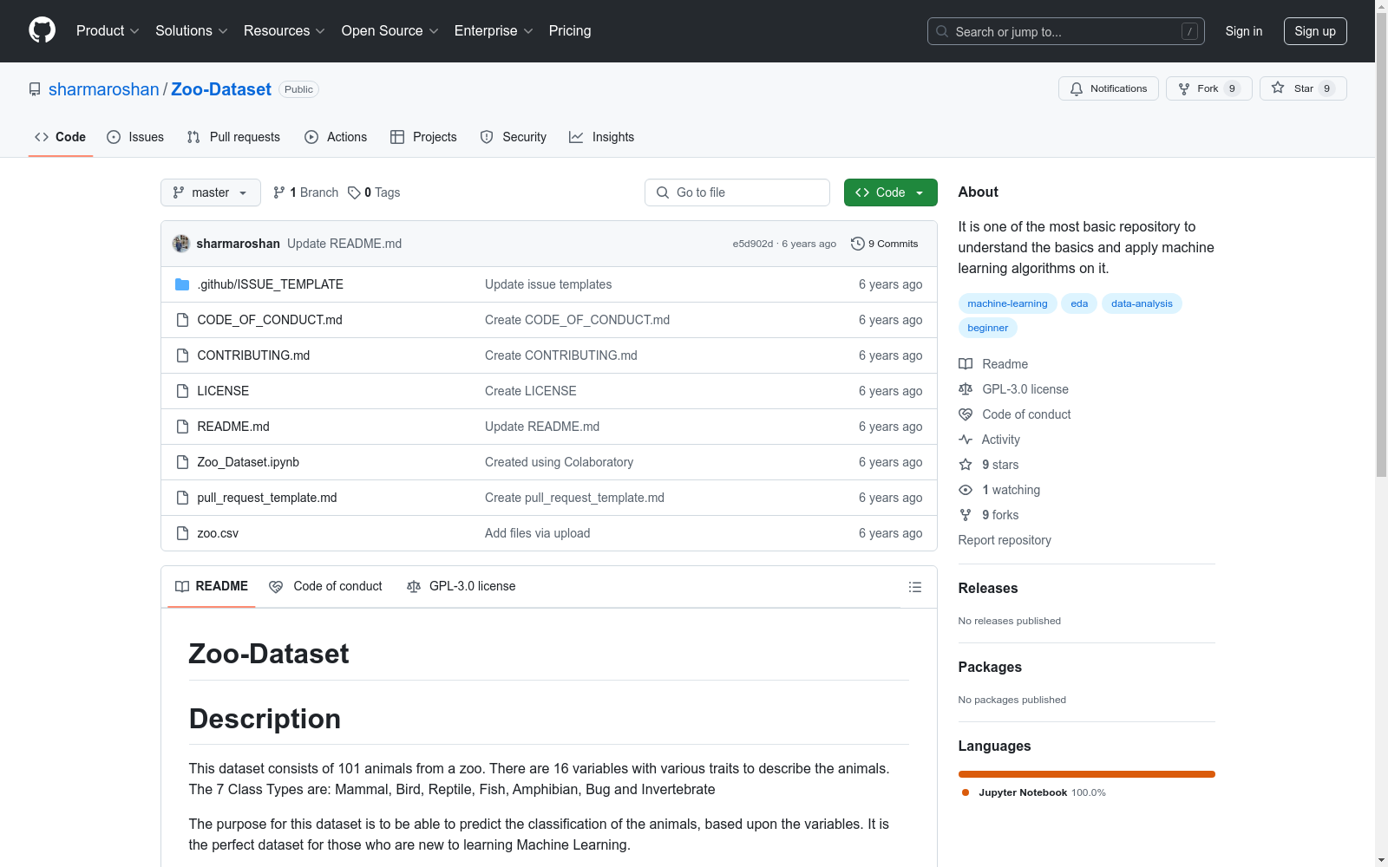The height and width of the screenshot is (867, 1388).
Task: Select the GPL-3.0 license README tab
Action: 462,587
